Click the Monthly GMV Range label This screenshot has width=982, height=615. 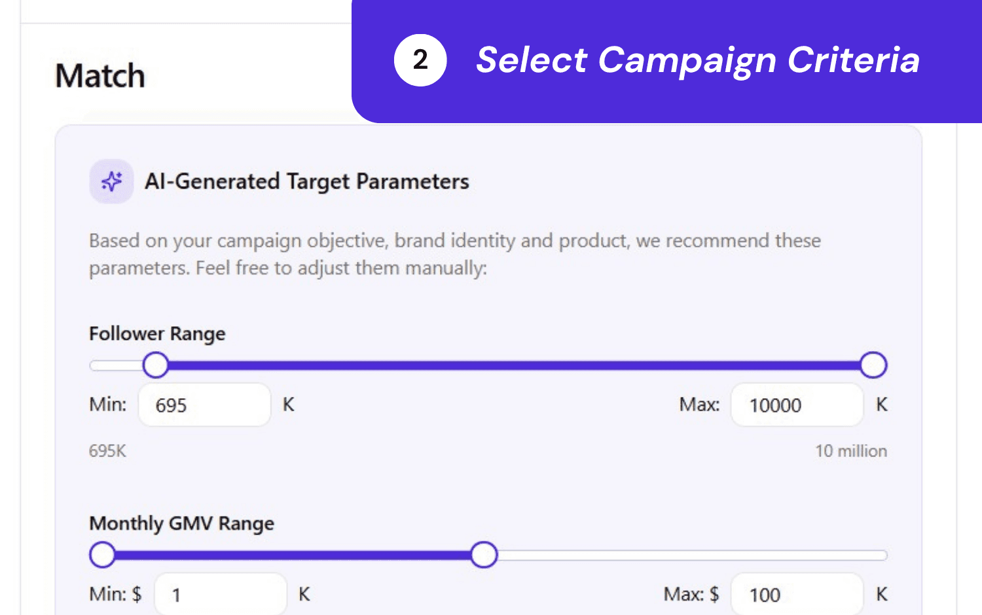181,524
